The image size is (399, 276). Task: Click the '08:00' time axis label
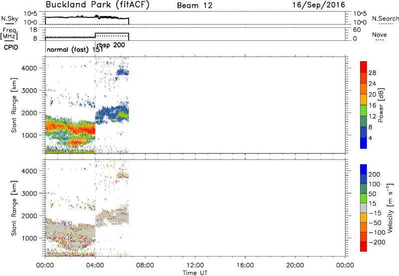(145, 266)
